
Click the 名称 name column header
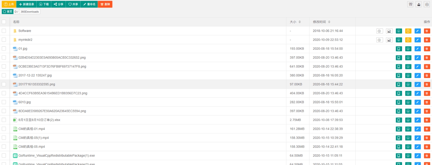tap(16, 22)
